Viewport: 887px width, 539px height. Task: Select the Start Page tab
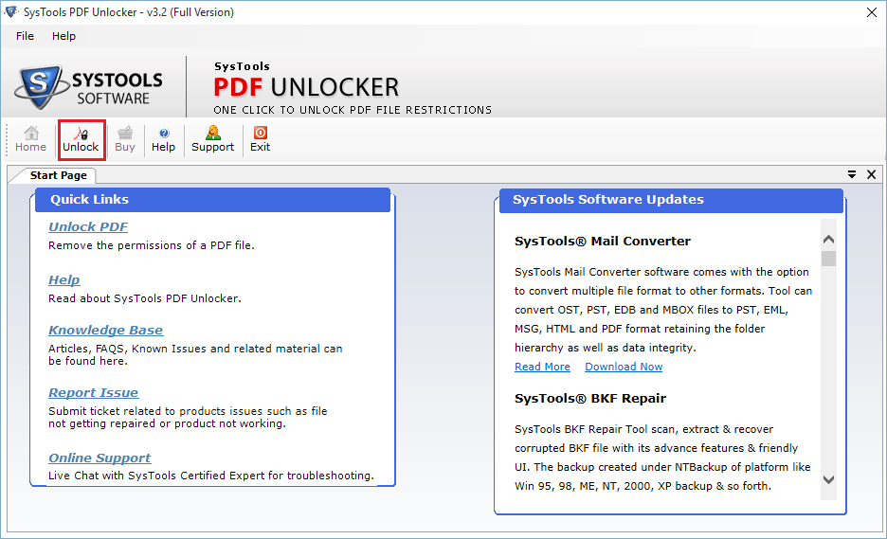tap(58, 175)
